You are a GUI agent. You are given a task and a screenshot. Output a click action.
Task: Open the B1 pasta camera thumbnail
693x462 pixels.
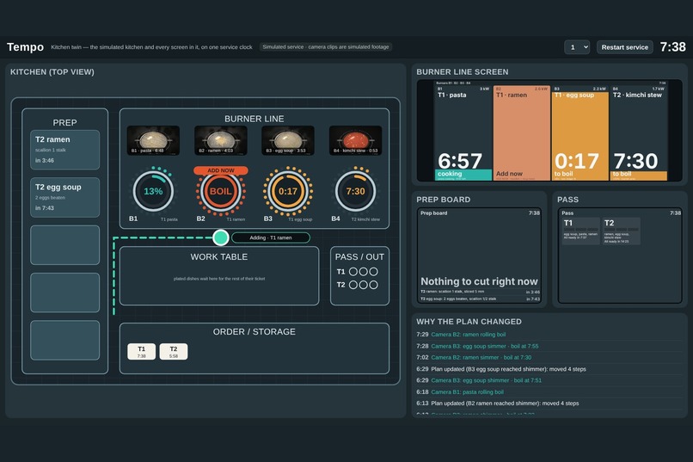point(153,140)
